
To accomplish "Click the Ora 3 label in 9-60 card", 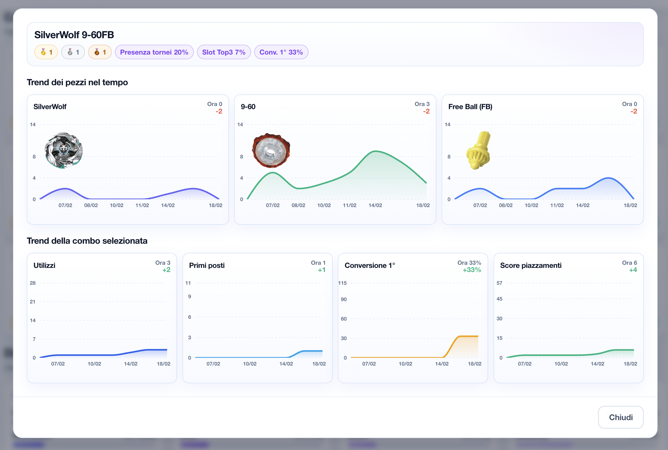I will click(x=422, y=104).
